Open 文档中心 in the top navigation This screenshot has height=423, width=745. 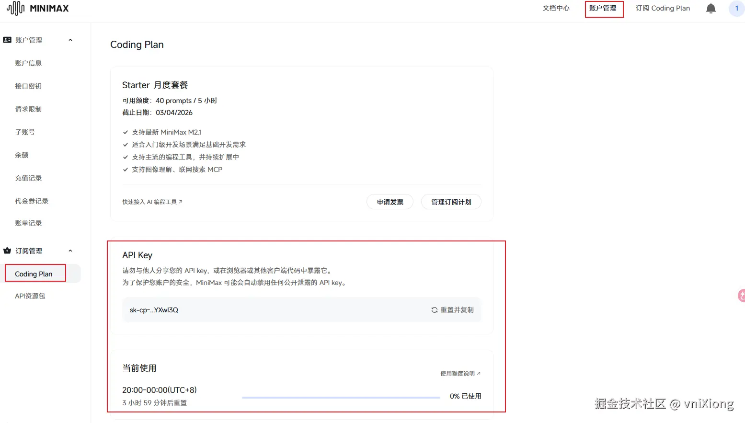[556, 8]
